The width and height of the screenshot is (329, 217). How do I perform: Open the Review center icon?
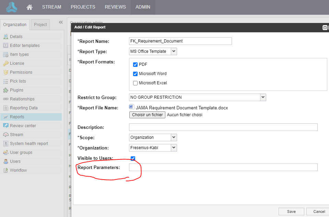pyautogui.click(x=6, y=126)
